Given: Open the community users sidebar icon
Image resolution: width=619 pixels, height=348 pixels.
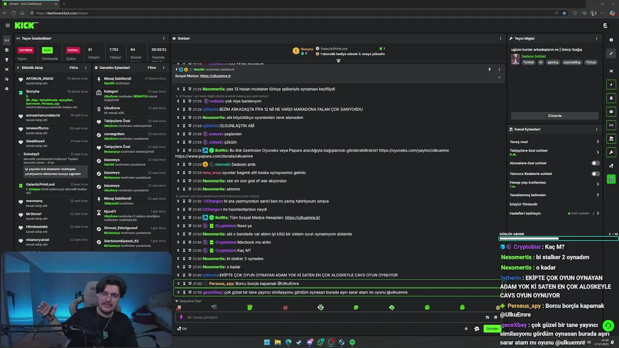Looking at the screenshot, I should (7, 79).
